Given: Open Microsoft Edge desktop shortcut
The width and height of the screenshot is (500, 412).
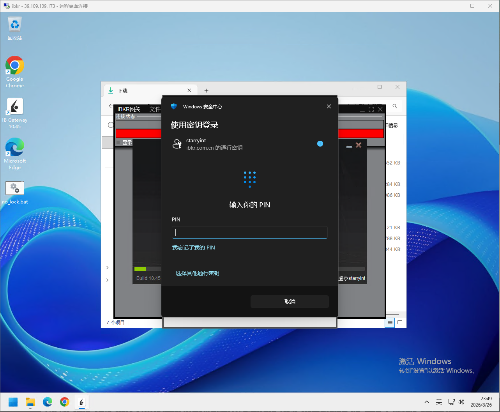Looking at the screenshot, I should (x=15, y=154).
